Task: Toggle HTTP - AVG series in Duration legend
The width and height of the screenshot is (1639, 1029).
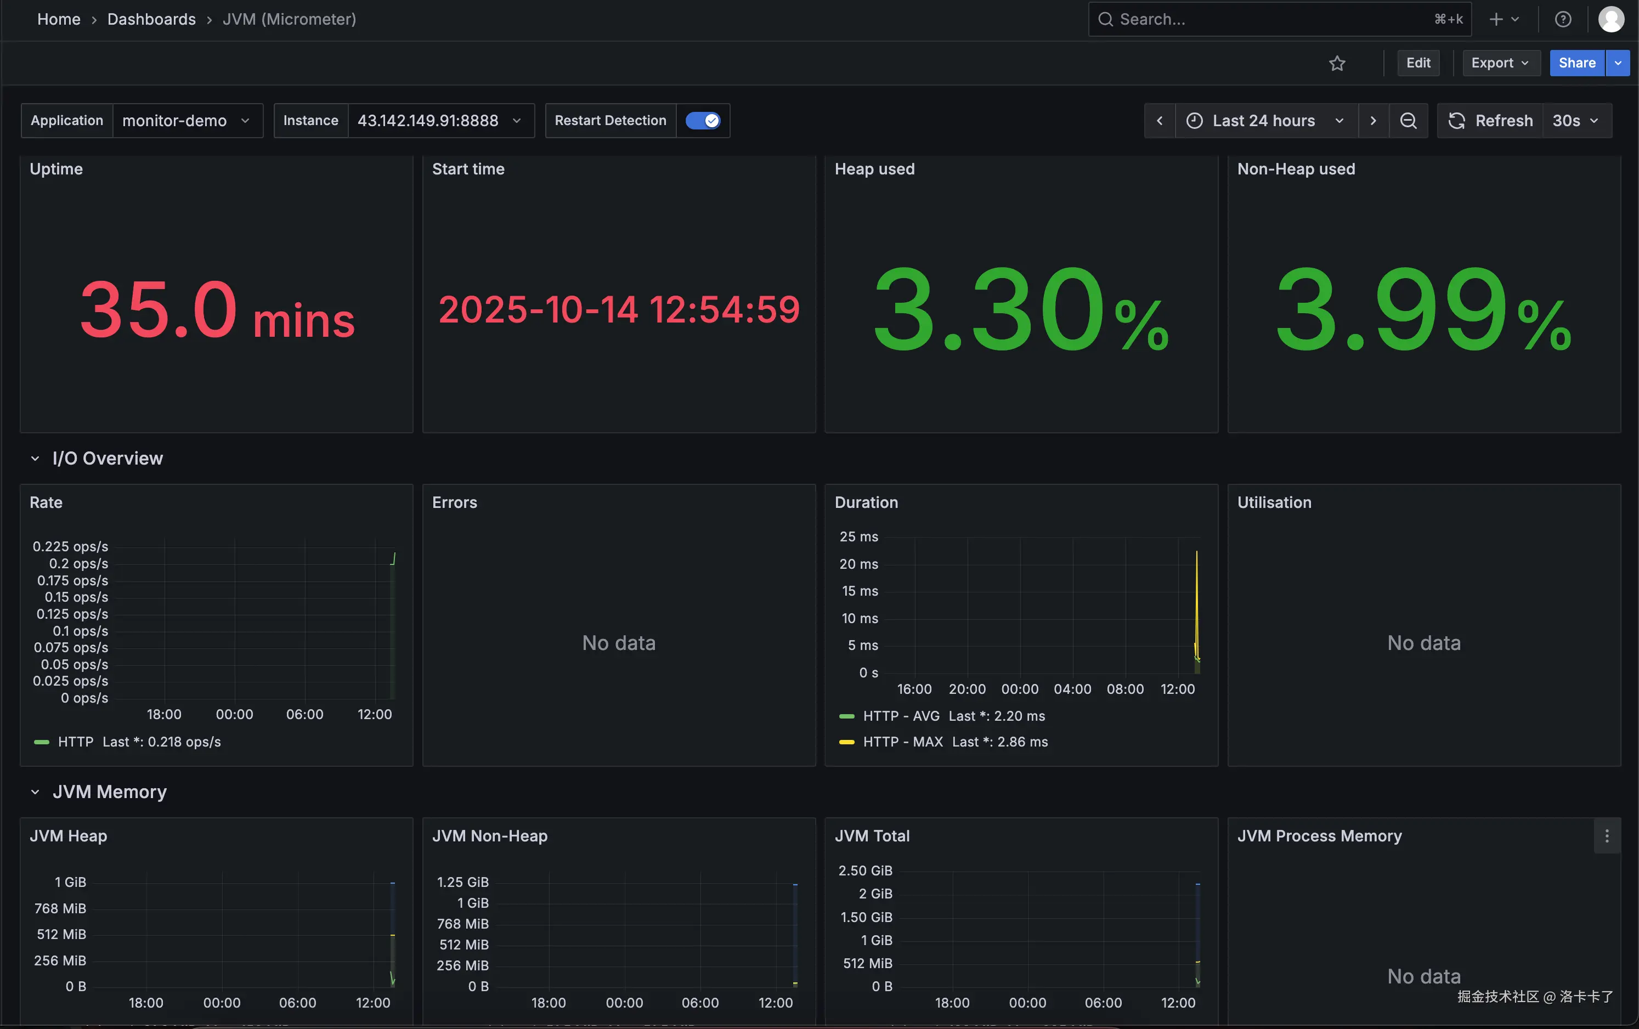Action: coord(901,716)
